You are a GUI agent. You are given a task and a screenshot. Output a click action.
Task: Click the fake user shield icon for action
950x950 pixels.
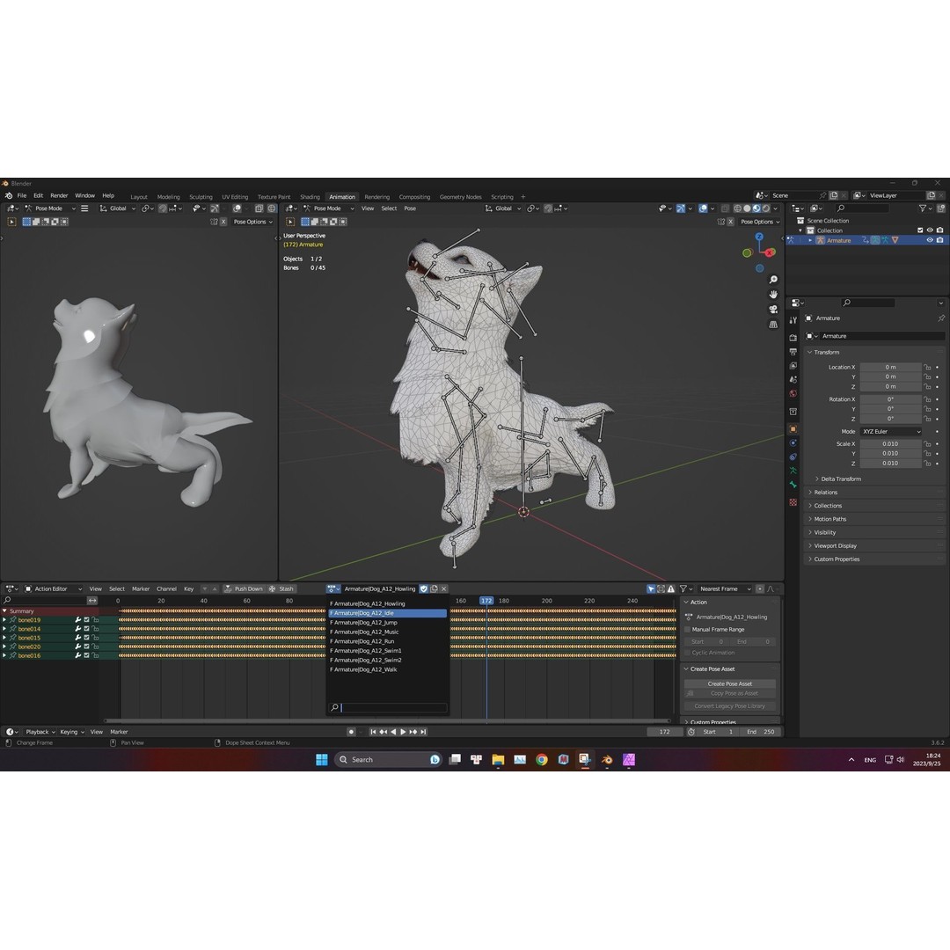click(424, 588)
